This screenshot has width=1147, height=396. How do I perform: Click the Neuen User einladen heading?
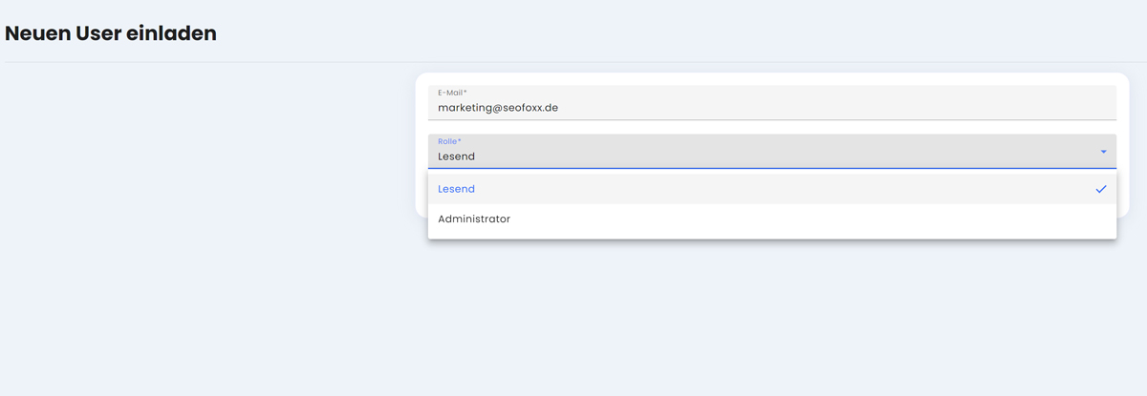(x=111, y=33)
